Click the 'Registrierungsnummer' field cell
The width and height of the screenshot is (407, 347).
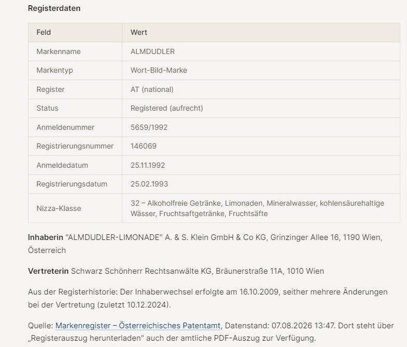click(x=75, y=146)
